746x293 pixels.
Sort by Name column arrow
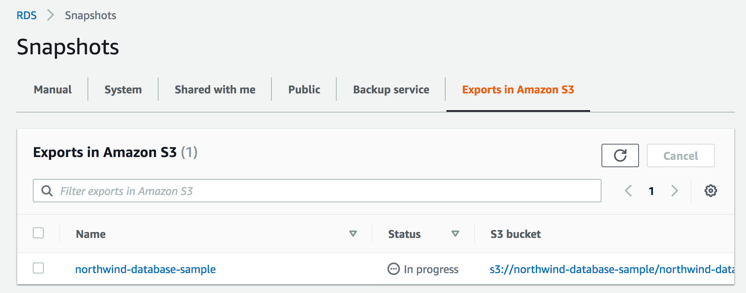[353, 234]
